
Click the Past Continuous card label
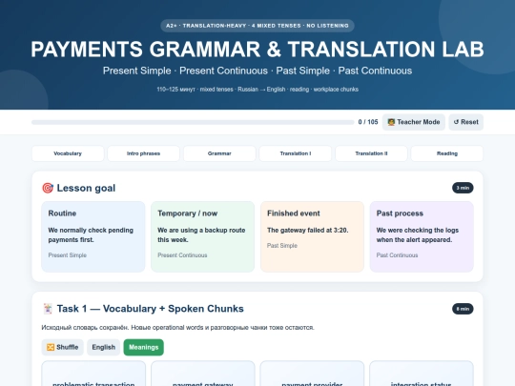pos(397,255)
